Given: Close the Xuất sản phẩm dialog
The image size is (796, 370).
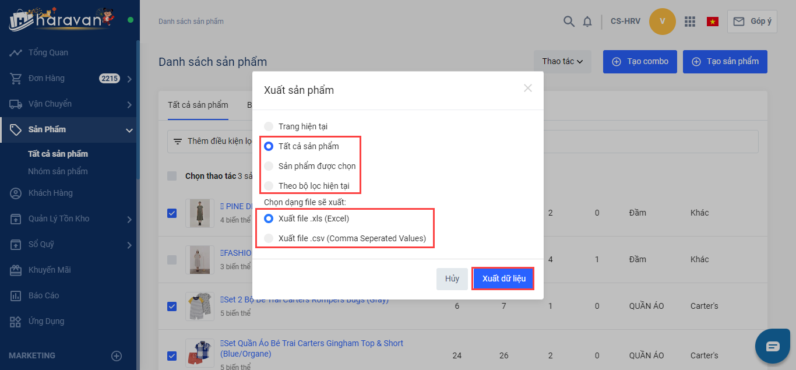Looking at the screenshot, I should point(528,89).
